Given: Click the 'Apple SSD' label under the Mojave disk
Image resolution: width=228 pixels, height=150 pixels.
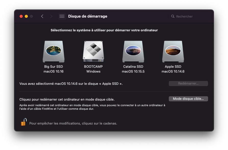Looking at the screenshot, I should 173,66.
